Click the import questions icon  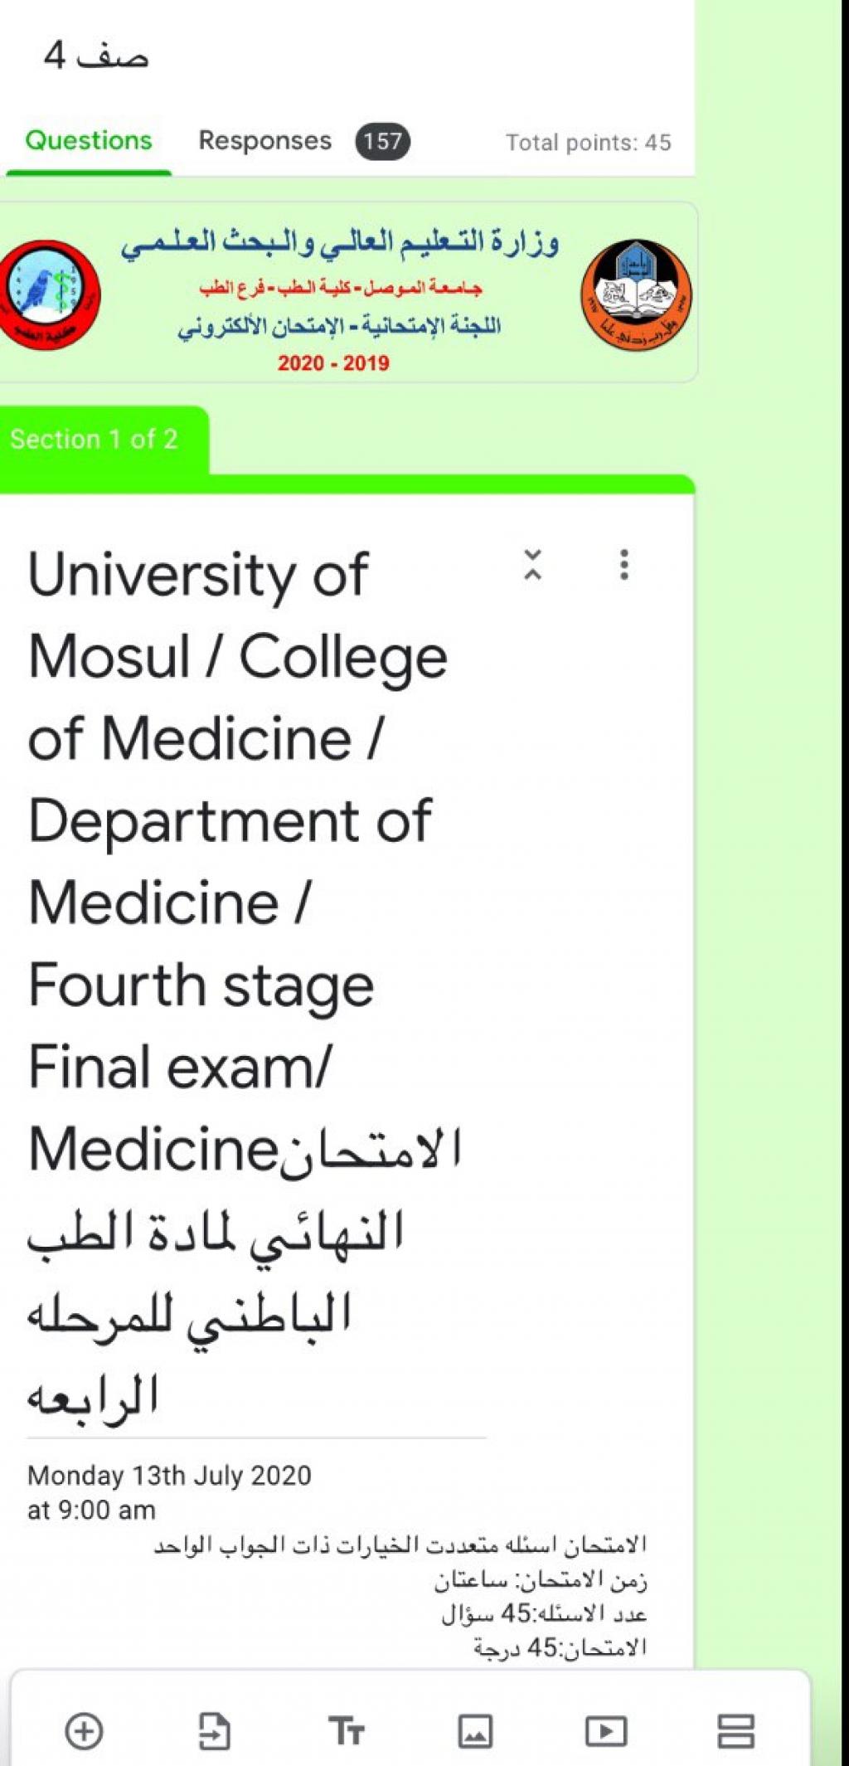[215, 1730]
